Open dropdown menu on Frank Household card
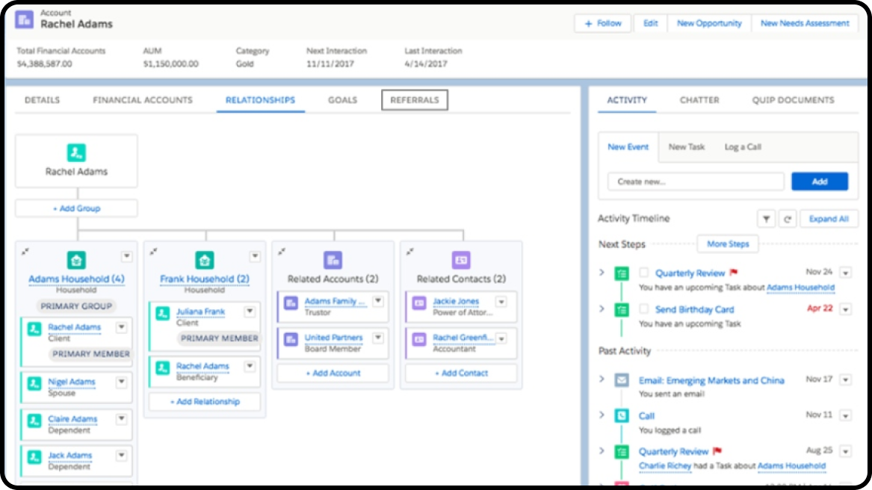The height and width of the screenshot is (490, 872). (x=255, y=256)
